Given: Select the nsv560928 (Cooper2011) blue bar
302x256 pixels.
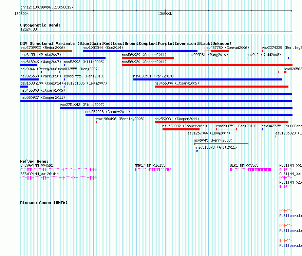Looking at the screenshot, I should [x=189, y=115].
